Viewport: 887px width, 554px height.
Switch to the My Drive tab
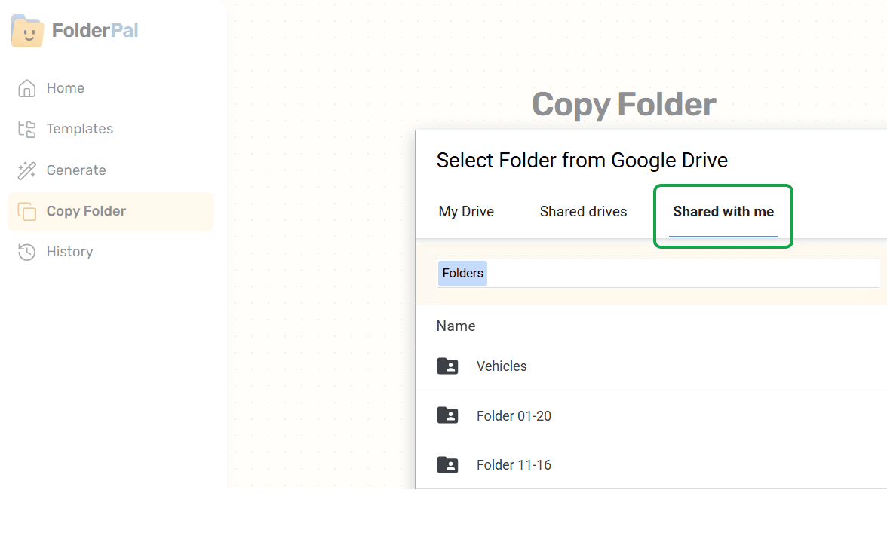(x=466, y=211)
